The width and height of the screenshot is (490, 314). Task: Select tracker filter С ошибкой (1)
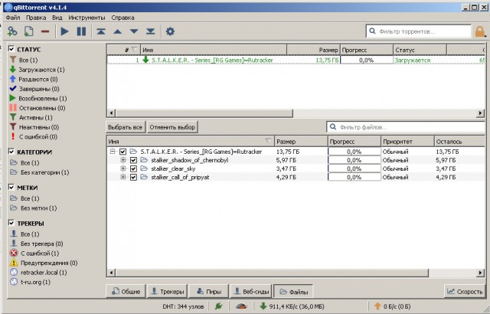coord(34,253)
